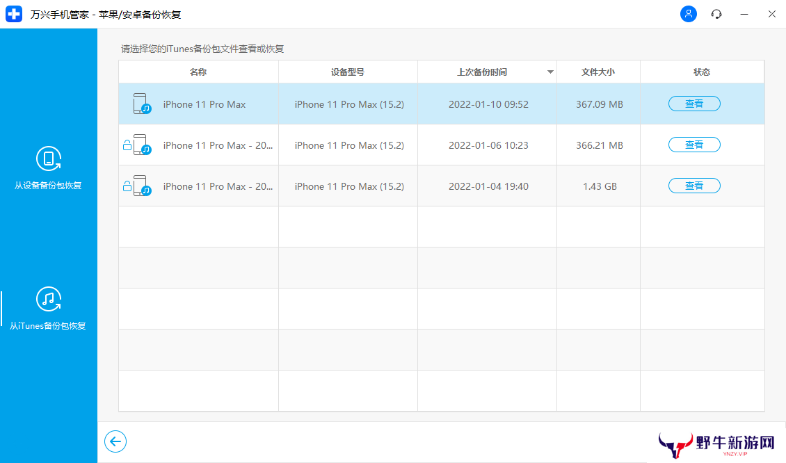
Task: Click the 文件大小 column header
Action: pyautogui.click(x=598, y=72)
